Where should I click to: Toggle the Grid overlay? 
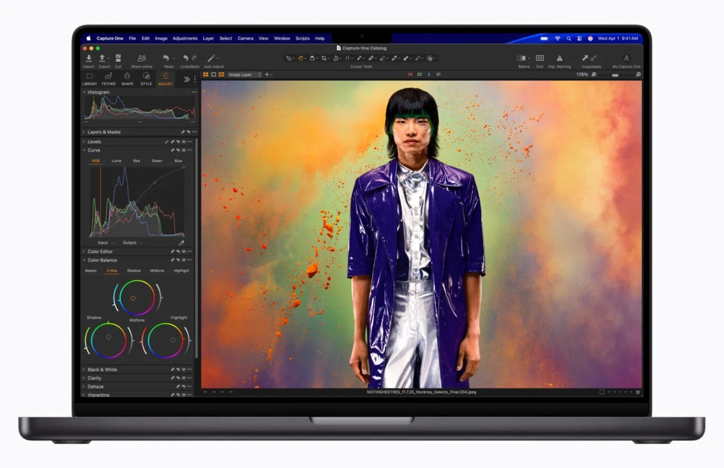tap(539, 58)
